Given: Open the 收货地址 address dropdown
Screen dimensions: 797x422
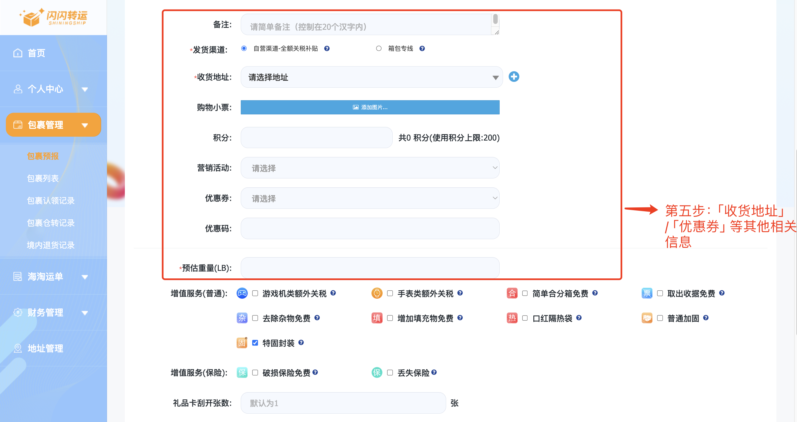Looking at the screenshot, I should tap(371, 77).
